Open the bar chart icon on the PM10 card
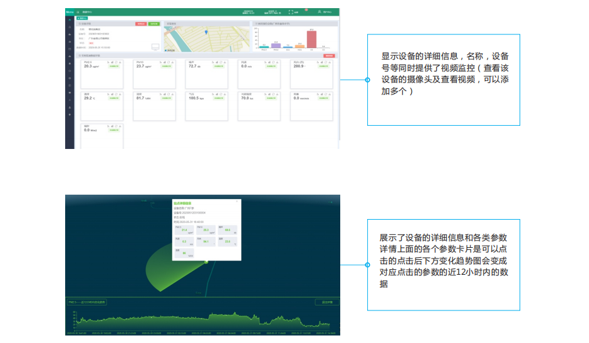Image resolution: width=589 pixels, height=343 pixels. pyautogui.click(x=164, y=61)
